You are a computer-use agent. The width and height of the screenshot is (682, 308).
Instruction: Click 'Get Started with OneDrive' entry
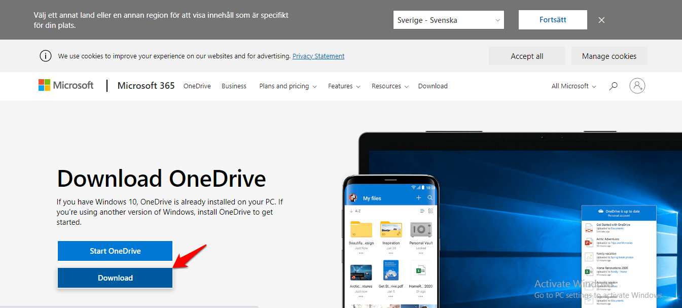click(619, 227)
